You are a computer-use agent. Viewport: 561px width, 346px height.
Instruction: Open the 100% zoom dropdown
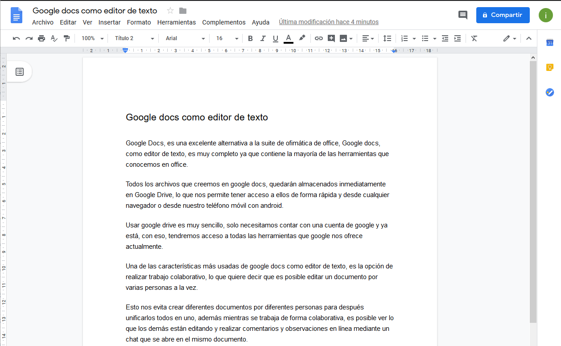coord(92,38)
